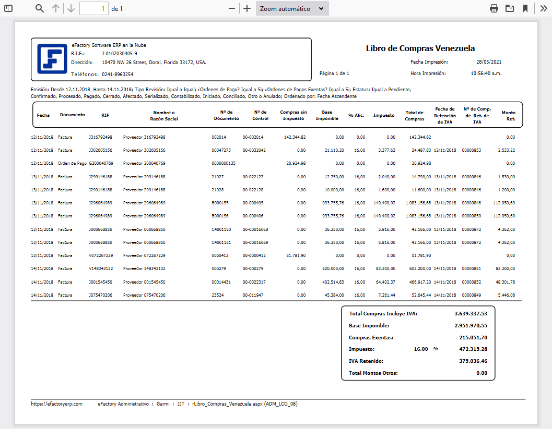Open the Zoom automático dropdown
Screen dimensions: 552x429
292,8
